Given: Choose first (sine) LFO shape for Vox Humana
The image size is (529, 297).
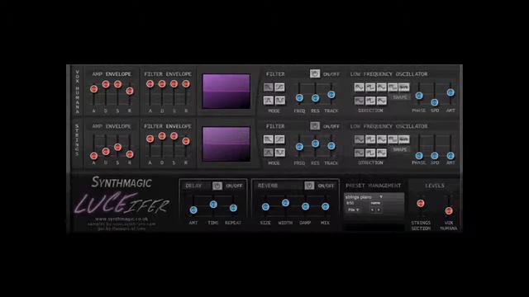Looking at the screenshot, I should tap(360, 87).
